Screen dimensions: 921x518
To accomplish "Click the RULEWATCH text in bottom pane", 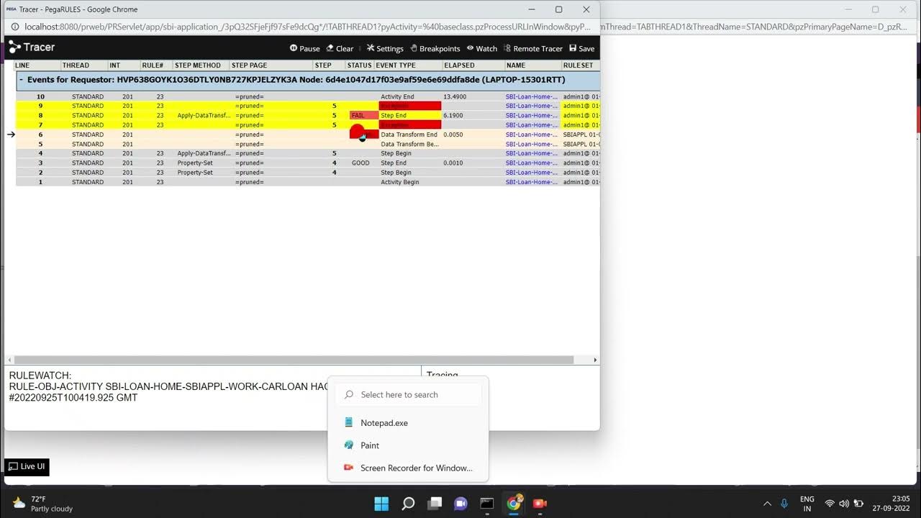I will 40,376.
